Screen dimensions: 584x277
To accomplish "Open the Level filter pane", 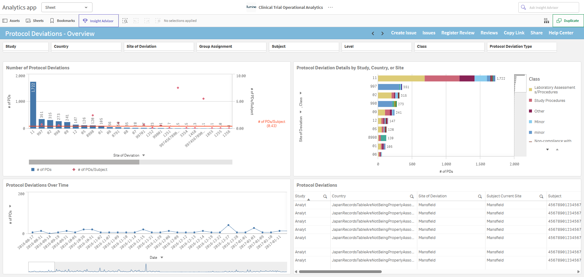I will [x=377, y=47].
